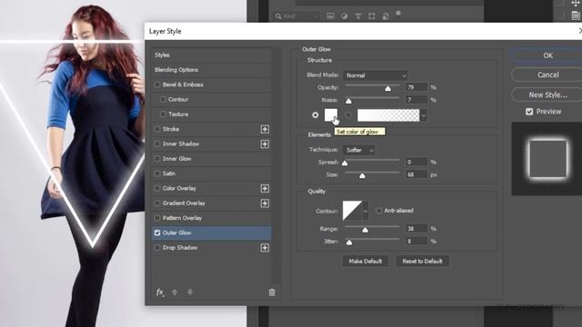Click the move effect up arrow
Image resolution: width=582 pixels, height=327 pixels.
[x=175, y=292]
